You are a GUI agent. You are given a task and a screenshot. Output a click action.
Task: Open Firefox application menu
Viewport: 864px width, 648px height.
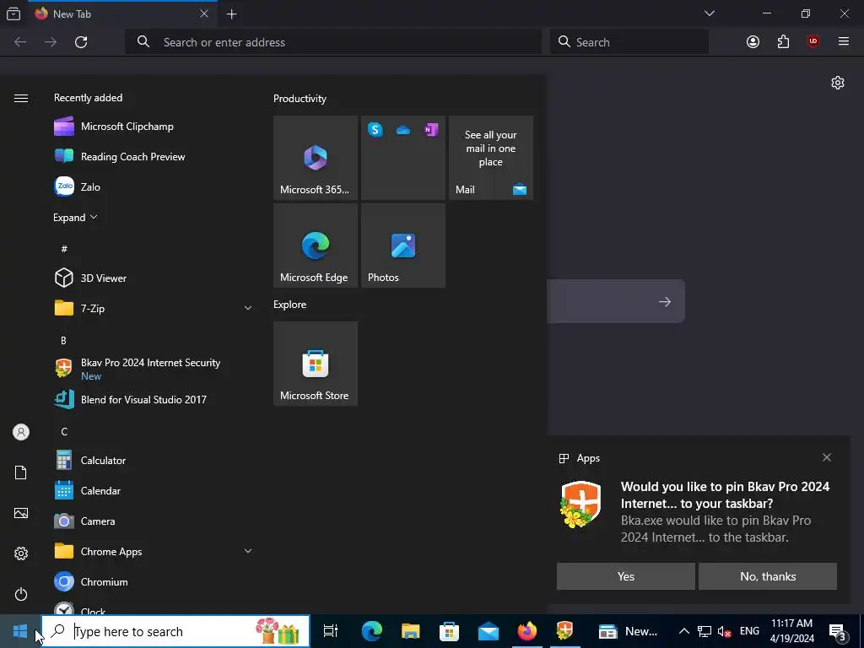click(844, 42)
